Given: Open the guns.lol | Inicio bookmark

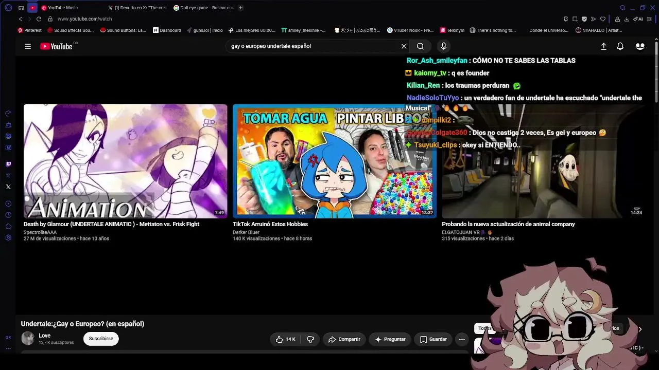Looking at the screenshot, I should click(204, 30).
